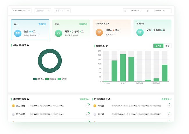
Task: Click help icon beside 月度情况
Action: pos(106,46)
